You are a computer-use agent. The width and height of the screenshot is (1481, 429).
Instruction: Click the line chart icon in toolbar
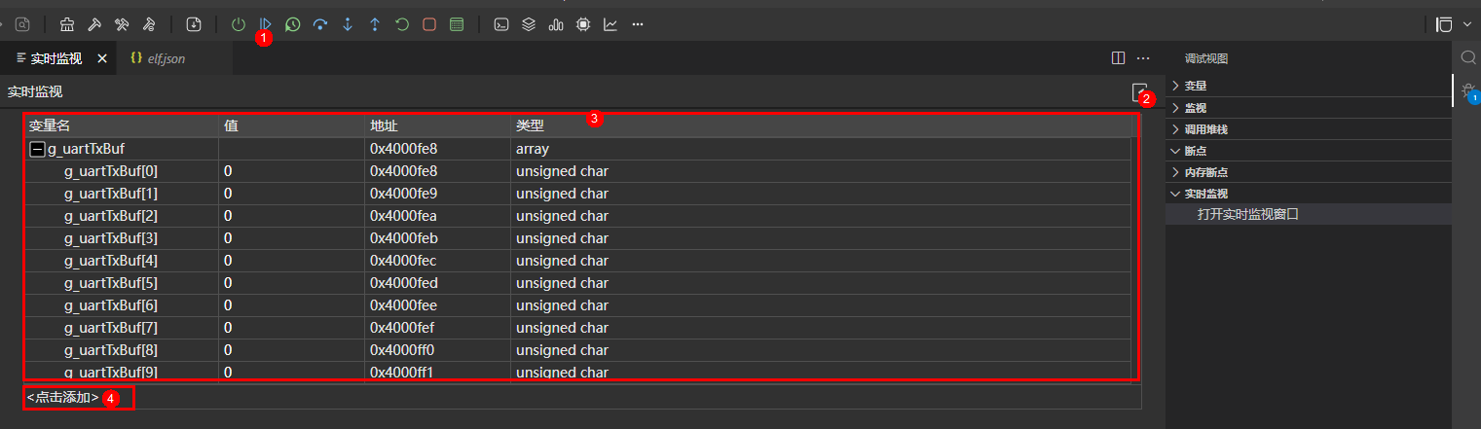pos(610,24)
